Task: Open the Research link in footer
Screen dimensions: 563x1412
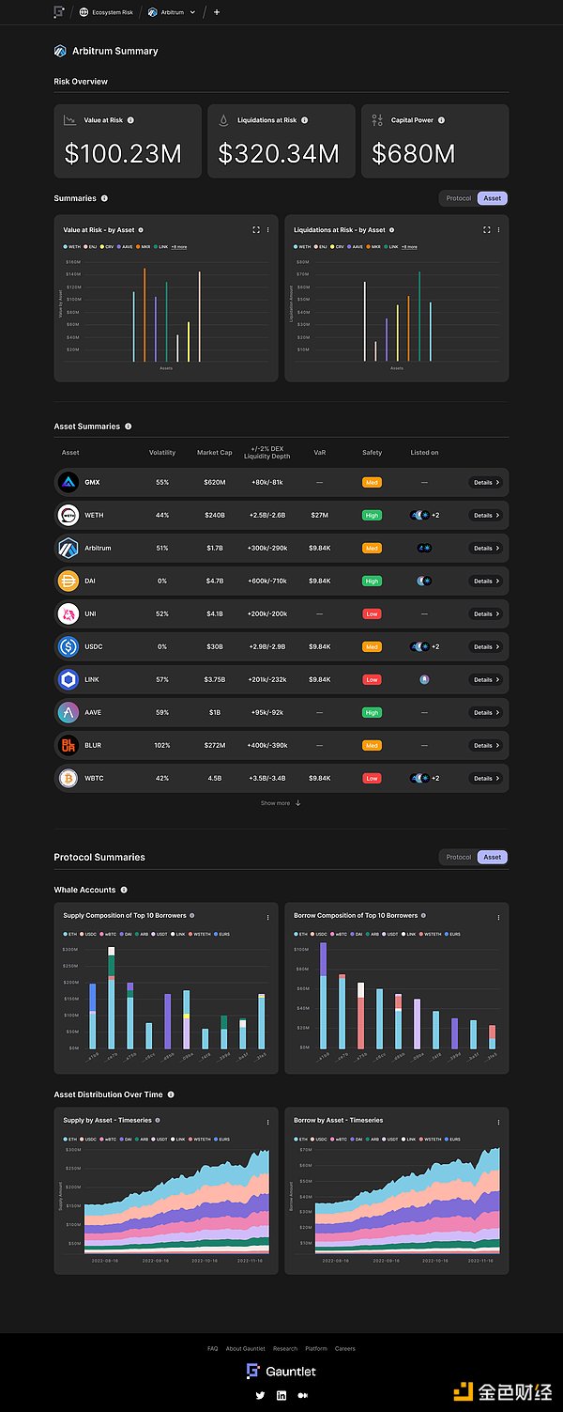Action: 285,1348
